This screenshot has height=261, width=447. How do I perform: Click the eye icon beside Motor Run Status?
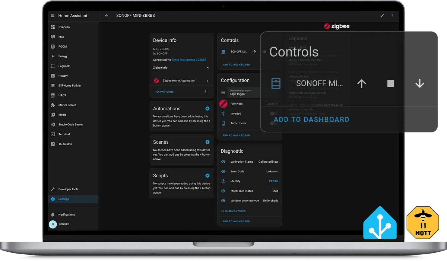[x=223, y=191]
